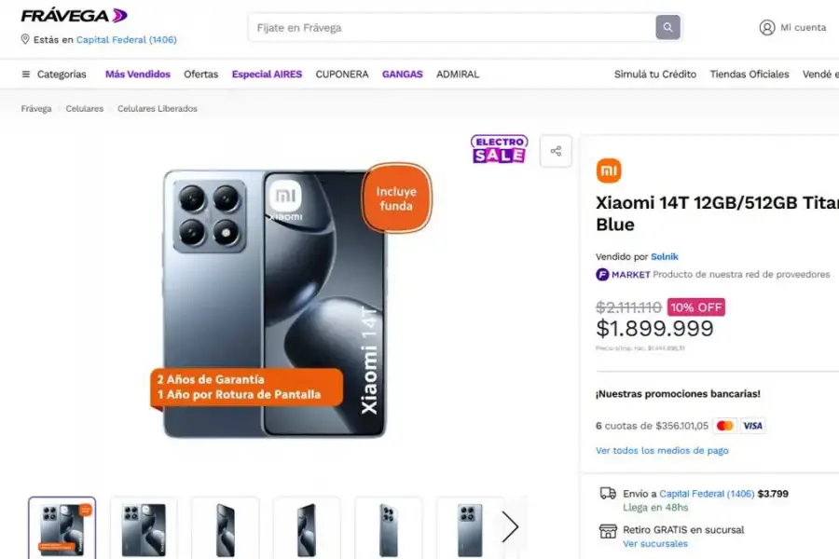Open the CUPONERA menu item
Image resolution: width=839 pixels, height=559 pixels.
click(x=342, y=74)
